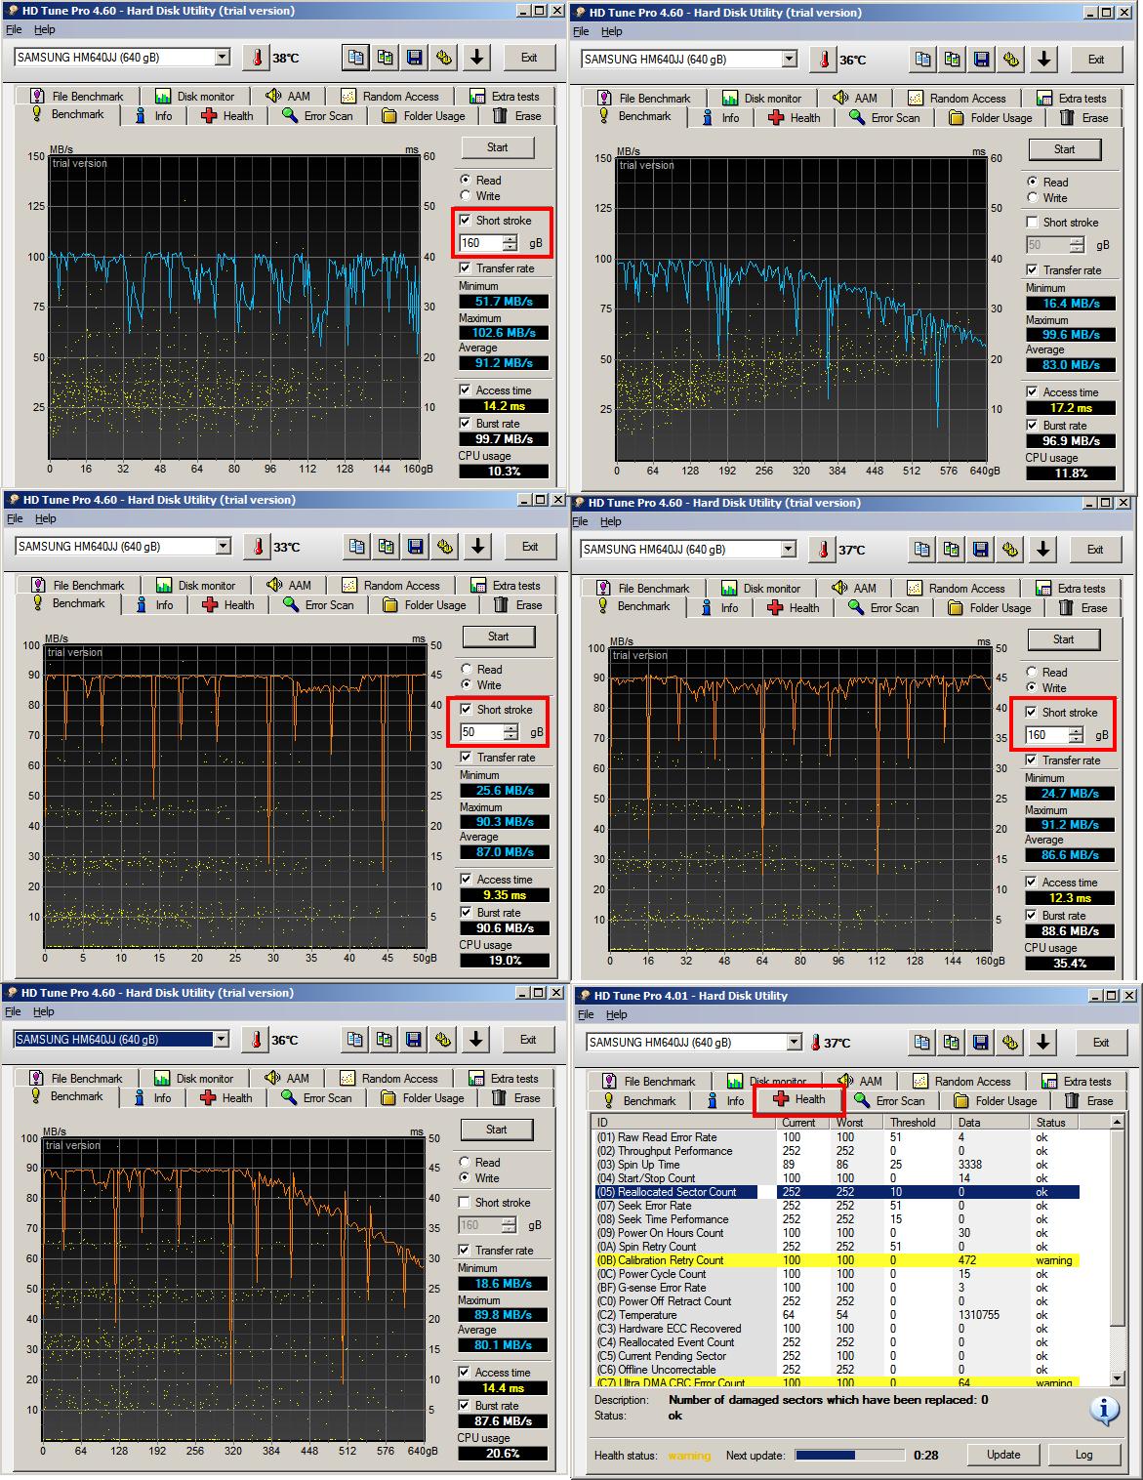This screenshot has width=1143, height=1480.
Task: Click down-arrow icon in bottom-left window toolbar
Action: [x=475, y=1040]
